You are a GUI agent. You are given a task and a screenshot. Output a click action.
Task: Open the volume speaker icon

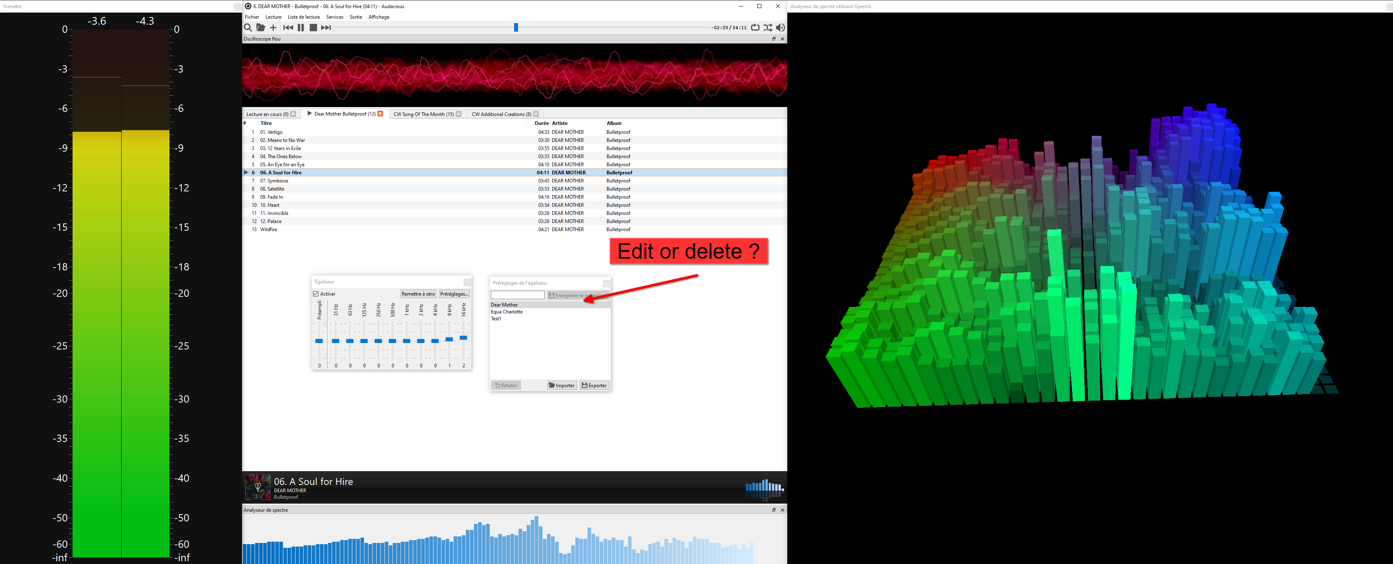(x=780, y=28)
